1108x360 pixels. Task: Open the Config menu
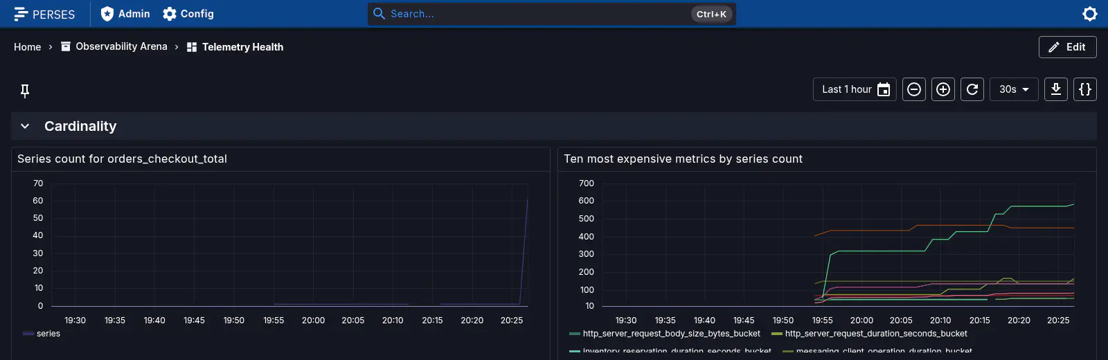(188, 14)
